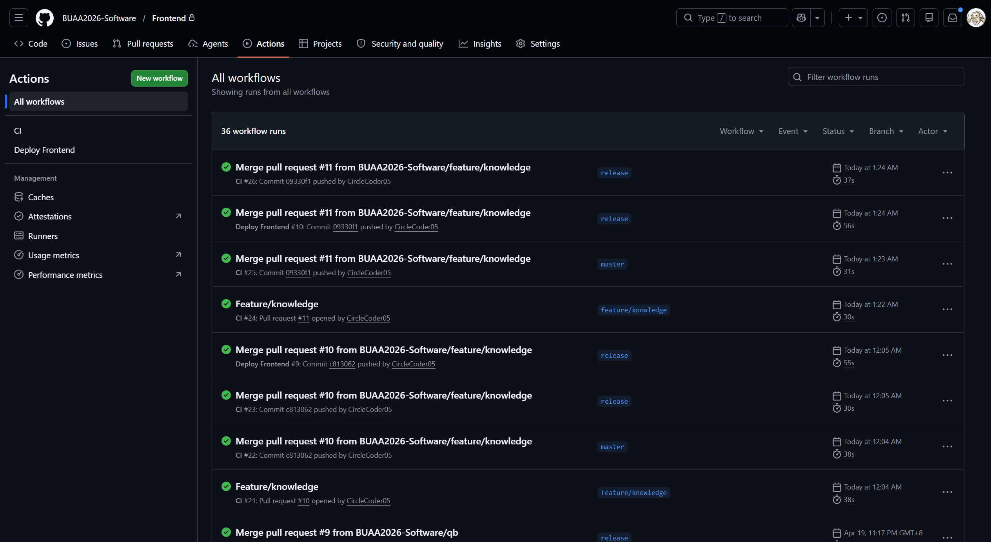Switch to the Code tab

click(x=31, y=44)
